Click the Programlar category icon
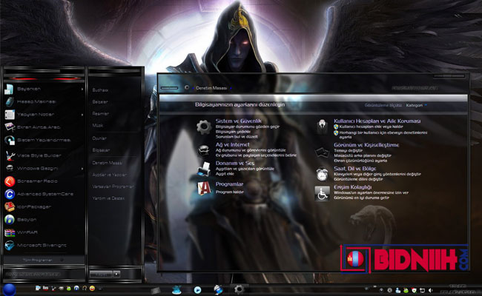This screenshot has height=296, width=482. 204,188
